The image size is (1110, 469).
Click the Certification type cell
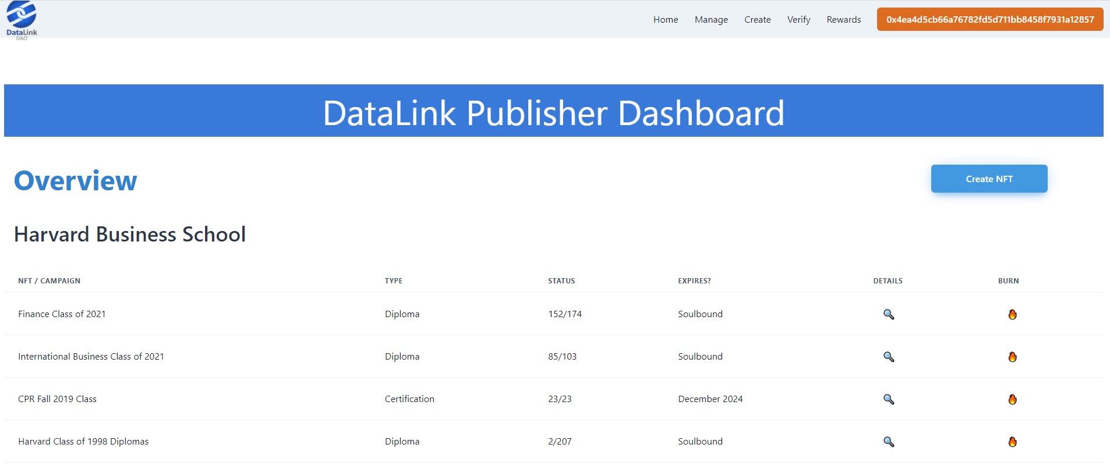click(x=409, y=399)
